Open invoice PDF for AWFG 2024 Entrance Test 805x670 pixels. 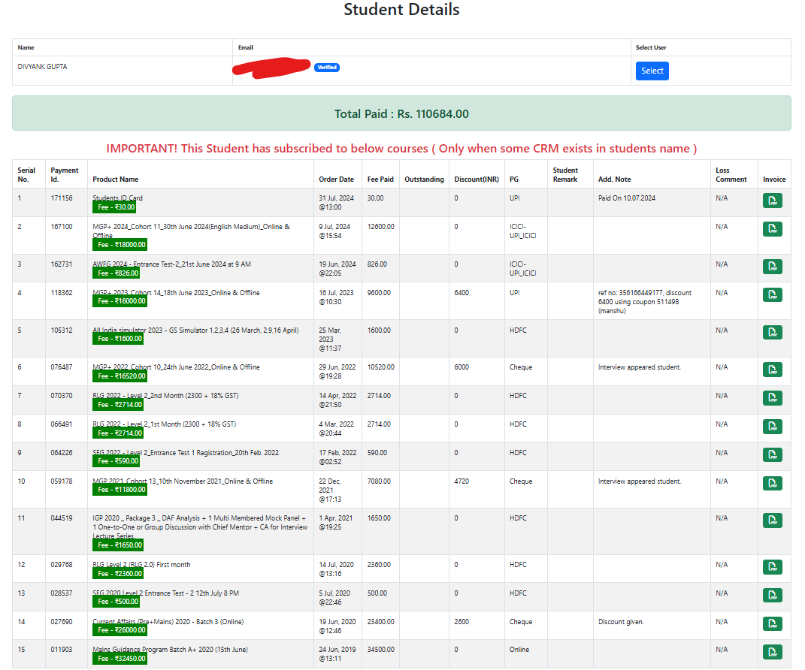coord(772,267)
